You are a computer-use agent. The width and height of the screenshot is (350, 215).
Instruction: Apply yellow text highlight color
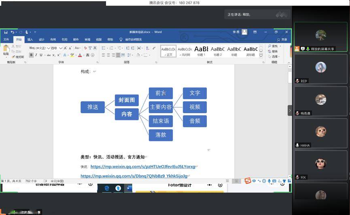click(72, 55)
